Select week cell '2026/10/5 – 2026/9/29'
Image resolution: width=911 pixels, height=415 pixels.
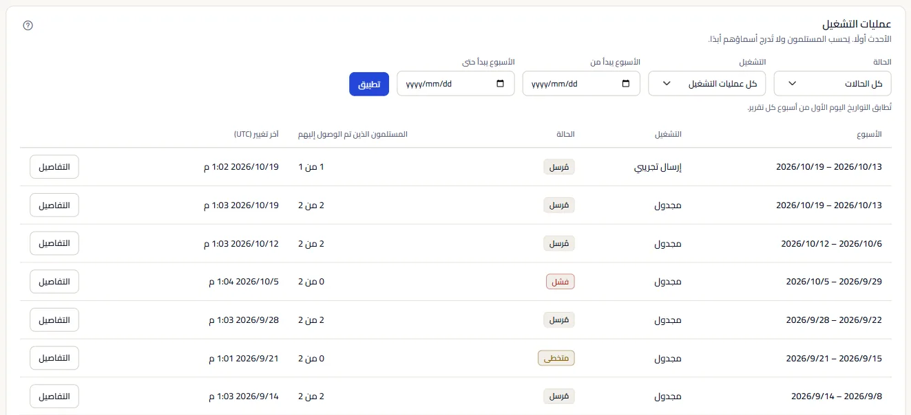tap(834, 282)
